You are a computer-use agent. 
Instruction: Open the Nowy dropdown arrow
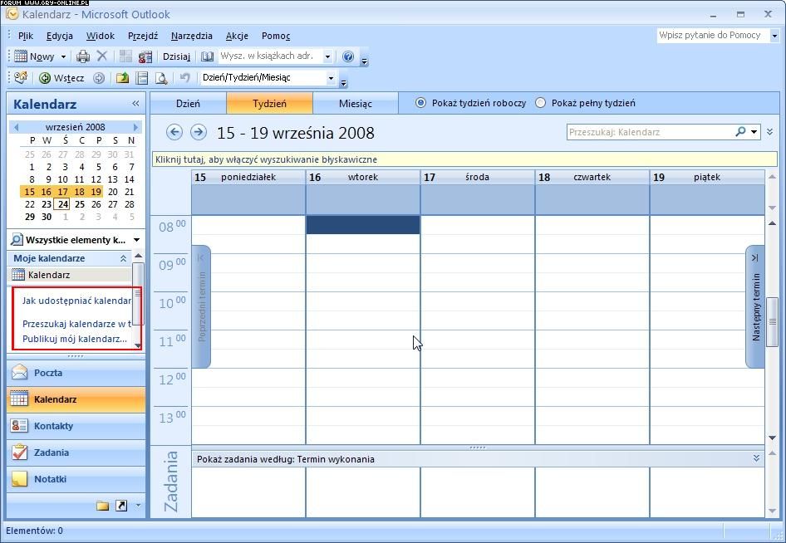click(x=63, y=56)
